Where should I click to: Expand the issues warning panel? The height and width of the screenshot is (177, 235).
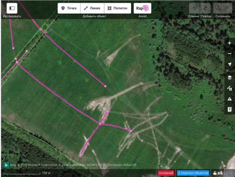tap(230, 99)
